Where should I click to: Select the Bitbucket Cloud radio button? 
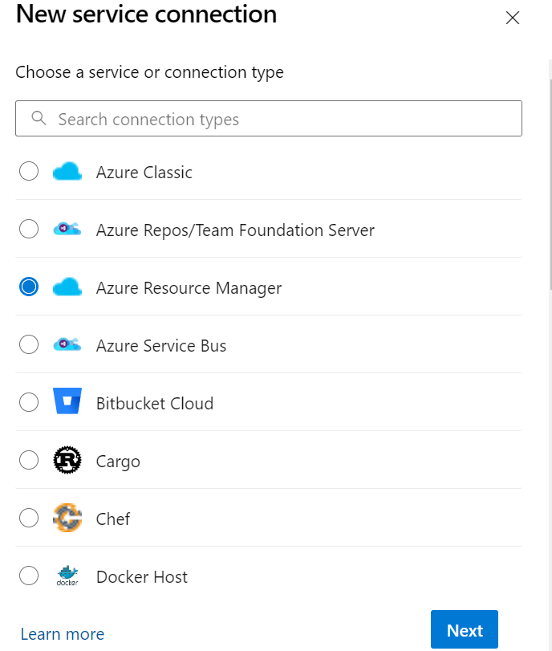click(29, 402)
